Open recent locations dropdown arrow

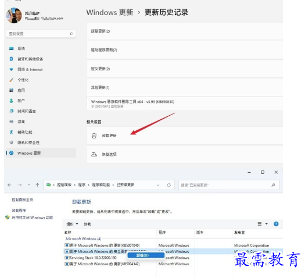pyautogui.click(x=29, y=185)
